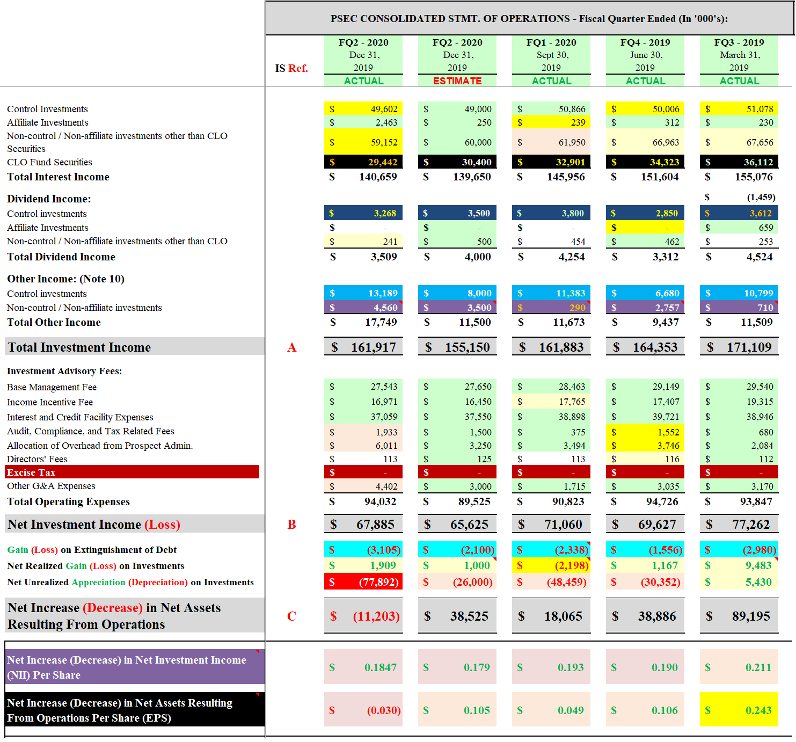Click the FQ3-2019 Total Interest Income value 155,076
796x742 pixels.
tap(754, 177)
